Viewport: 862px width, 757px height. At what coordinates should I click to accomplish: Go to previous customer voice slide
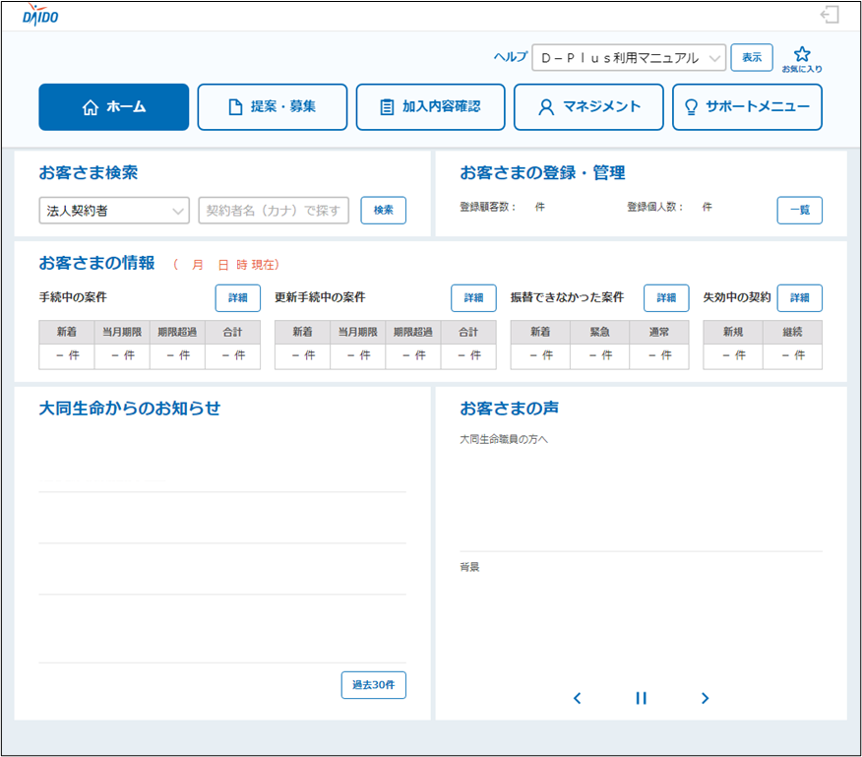[x=577, y=698]
